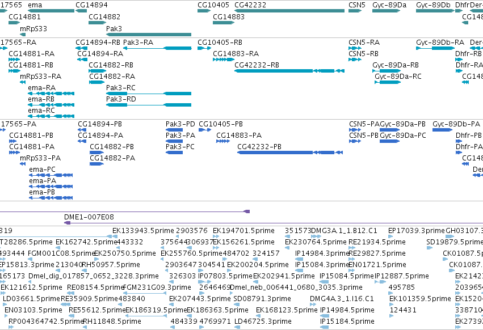Open the CG14883-RA transcript label
Viewport: 483px width, 330px height.
click(236, 53)
